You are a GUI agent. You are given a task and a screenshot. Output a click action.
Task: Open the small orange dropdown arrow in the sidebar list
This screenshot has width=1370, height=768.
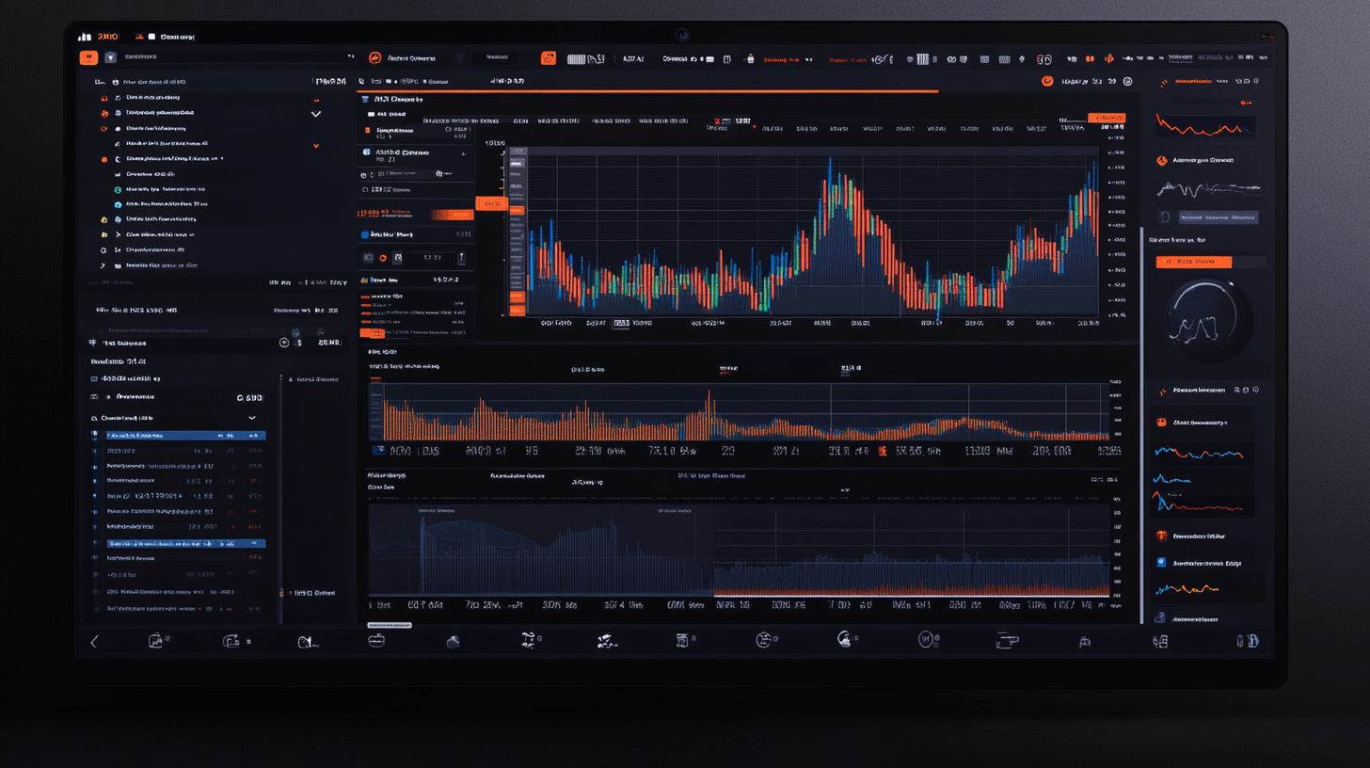pyautogui.click(x=316, y=146)
